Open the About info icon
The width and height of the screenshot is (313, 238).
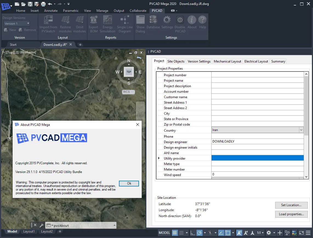(x=192, y=22)
